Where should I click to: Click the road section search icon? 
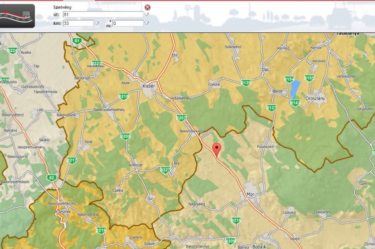tap(17, 15)
